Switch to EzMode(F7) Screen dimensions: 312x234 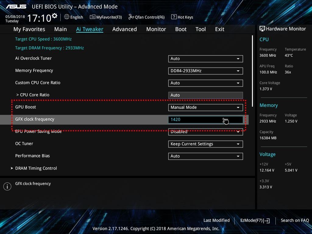click(x=255, y=220)
